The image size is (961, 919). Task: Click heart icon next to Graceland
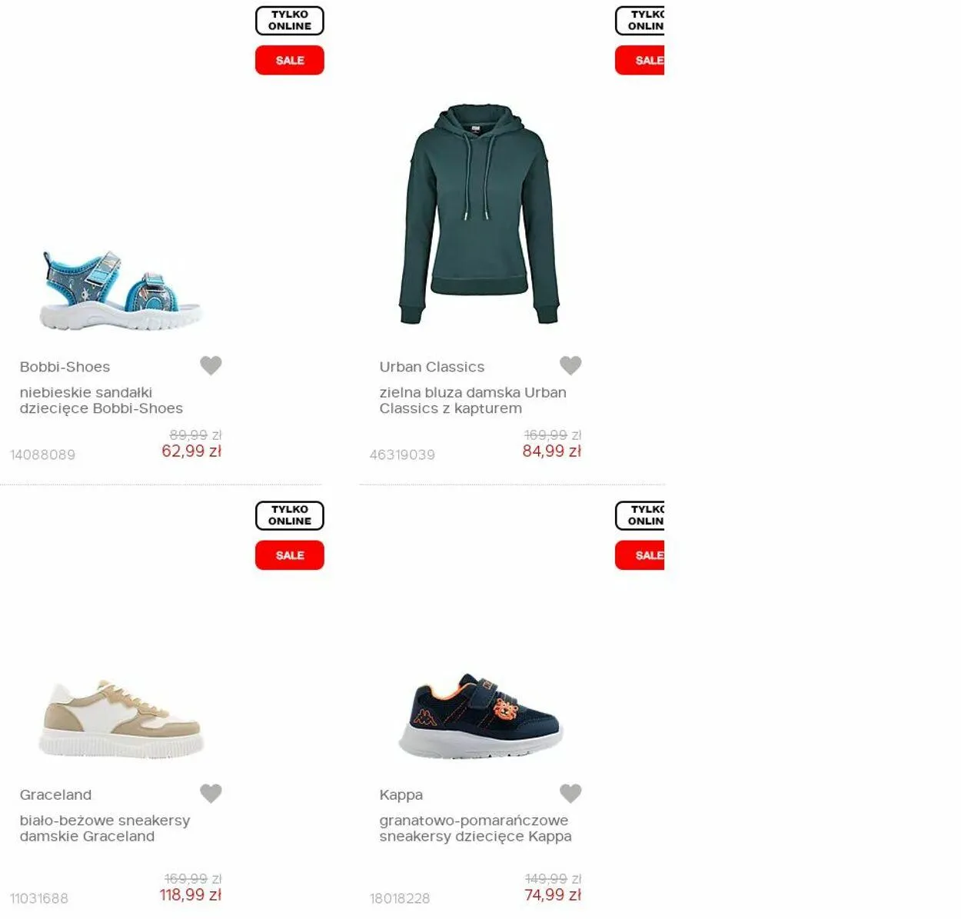(x=211, y=793)
